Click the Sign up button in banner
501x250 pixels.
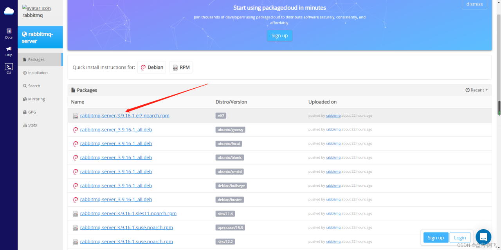tap(279, 36)
